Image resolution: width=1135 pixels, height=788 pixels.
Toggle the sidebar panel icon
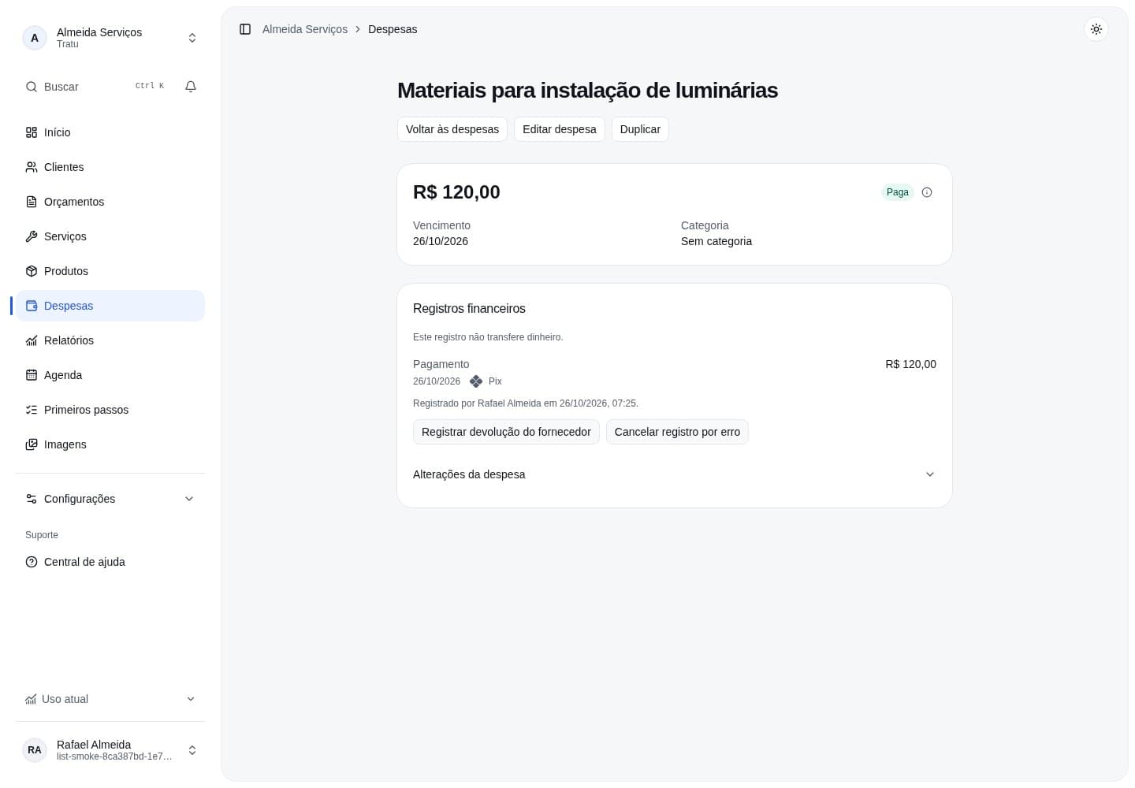click(x=245, y=29)
